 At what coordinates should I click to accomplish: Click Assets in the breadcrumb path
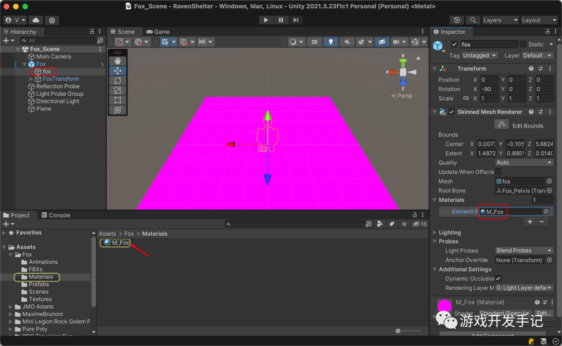pos(108,234)
